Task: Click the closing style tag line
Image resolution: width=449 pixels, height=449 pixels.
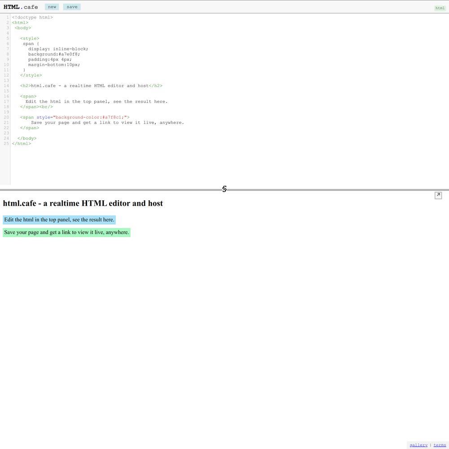Action: 31,75
